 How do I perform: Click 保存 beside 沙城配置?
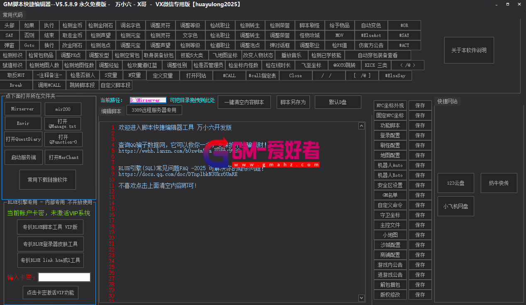pyautogui.click(x=420, y=245)
